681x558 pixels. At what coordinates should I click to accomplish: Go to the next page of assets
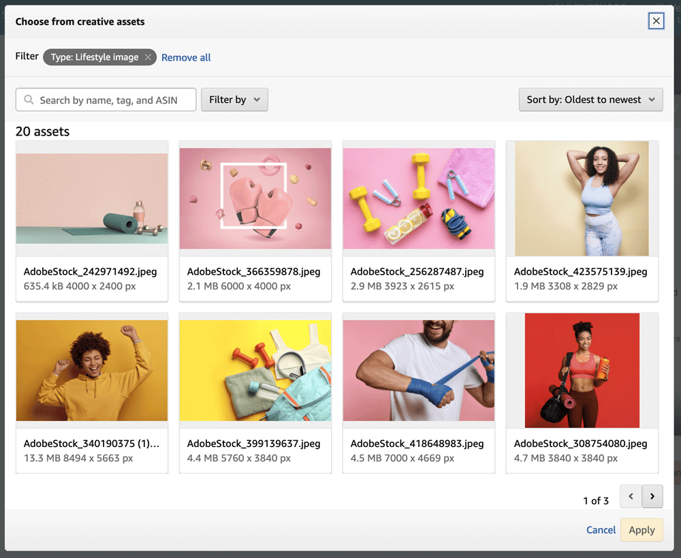click(652, 497)
